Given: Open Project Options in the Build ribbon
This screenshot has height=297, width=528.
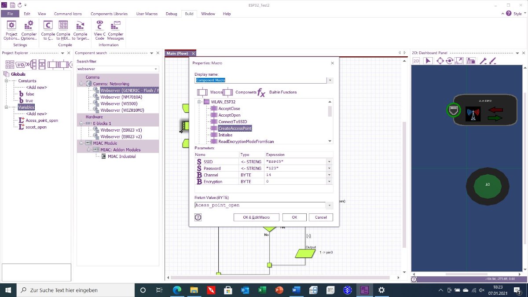Looking at the screenshot, I should coord(11,30).
